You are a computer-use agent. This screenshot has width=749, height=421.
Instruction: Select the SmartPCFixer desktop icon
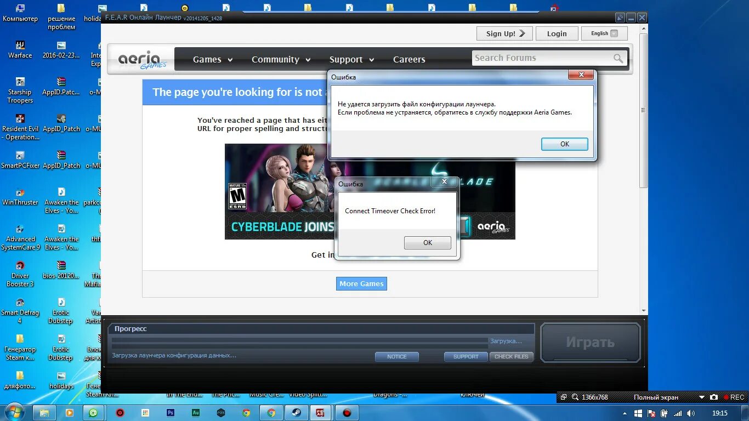pos(20,160)
